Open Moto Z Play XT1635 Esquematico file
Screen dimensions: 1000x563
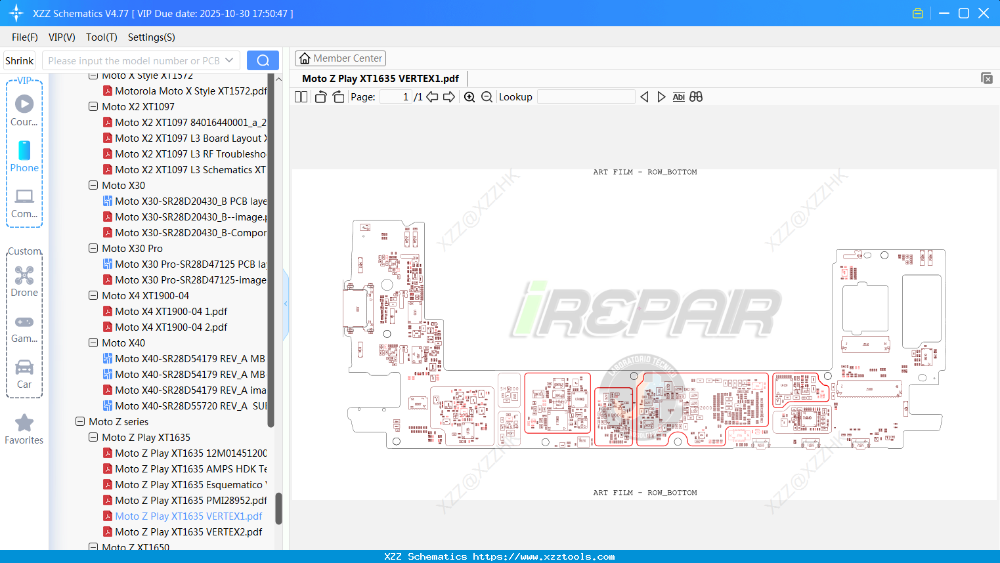[185, 485]
